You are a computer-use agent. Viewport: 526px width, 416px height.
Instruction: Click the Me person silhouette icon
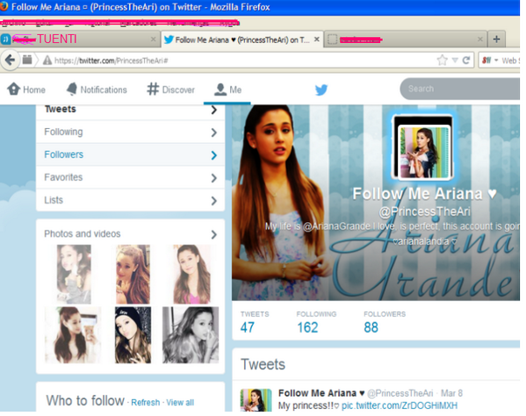click(220, 90)
